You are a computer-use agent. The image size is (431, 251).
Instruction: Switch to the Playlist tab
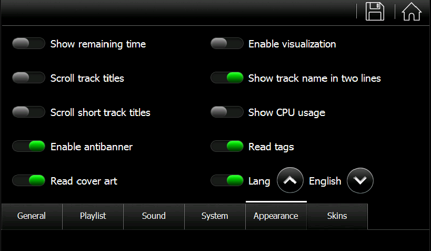[x=93, y=216]
